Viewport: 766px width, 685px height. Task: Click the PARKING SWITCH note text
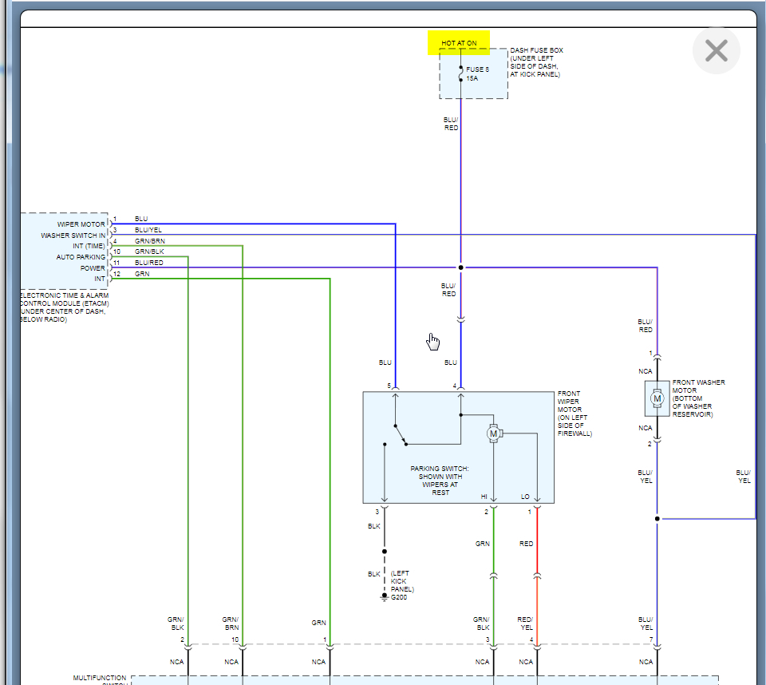(x=440, y=481)
